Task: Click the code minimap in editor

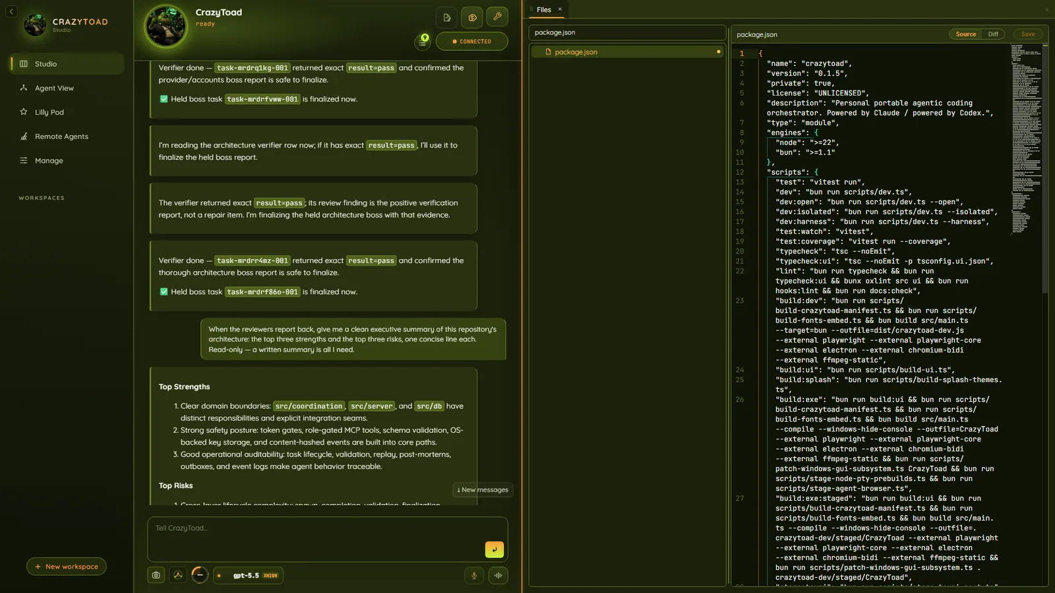Action: pyautogui.click(x=1026, y=138)
